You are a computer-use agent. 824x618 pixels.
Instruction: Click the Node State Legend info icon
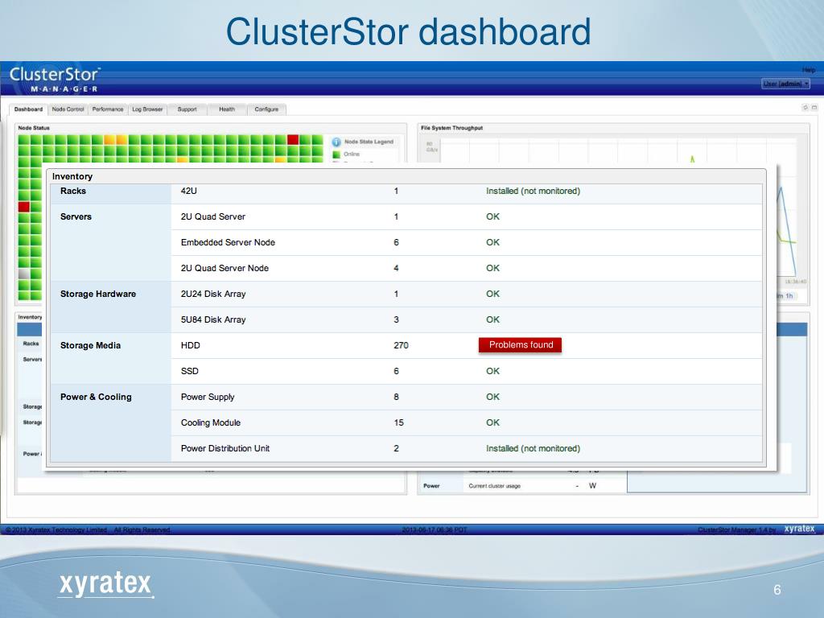click(336, 142)
